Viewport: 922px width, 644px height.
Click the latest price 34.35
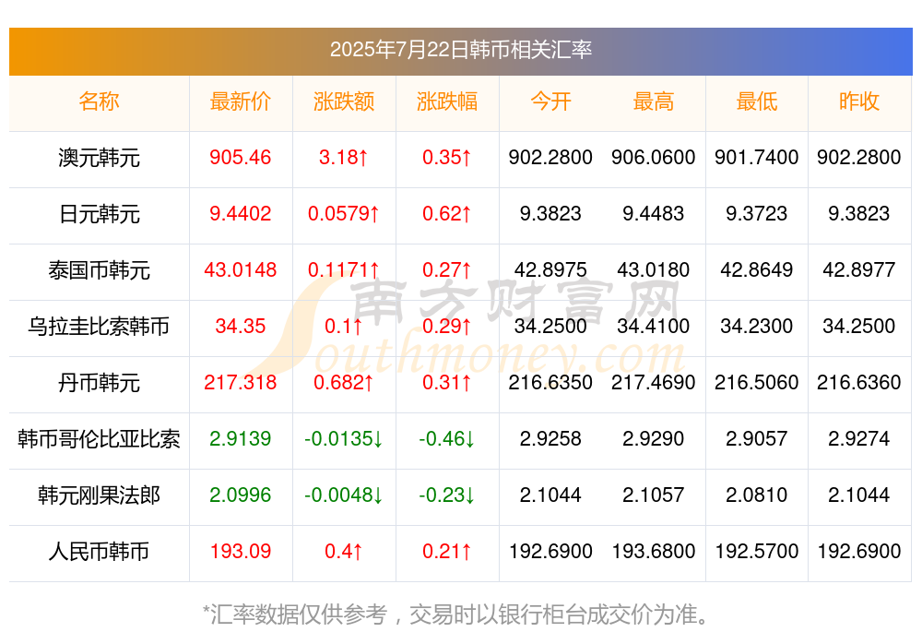241,326
